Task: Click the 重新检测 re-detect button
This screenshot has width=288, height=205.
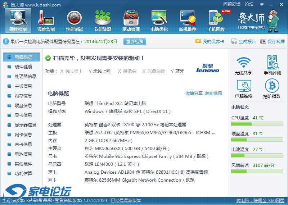Action: click(135, 41)
